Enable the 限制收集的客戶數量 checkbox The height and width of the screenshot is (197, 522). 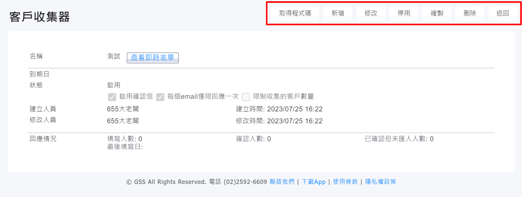pos(246,97)
